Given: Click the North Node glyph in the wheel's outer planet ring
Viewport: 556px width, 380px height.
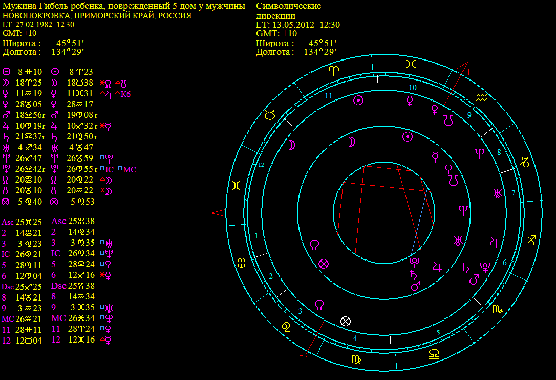Looking at the screenshot, I should click(319, 305).
